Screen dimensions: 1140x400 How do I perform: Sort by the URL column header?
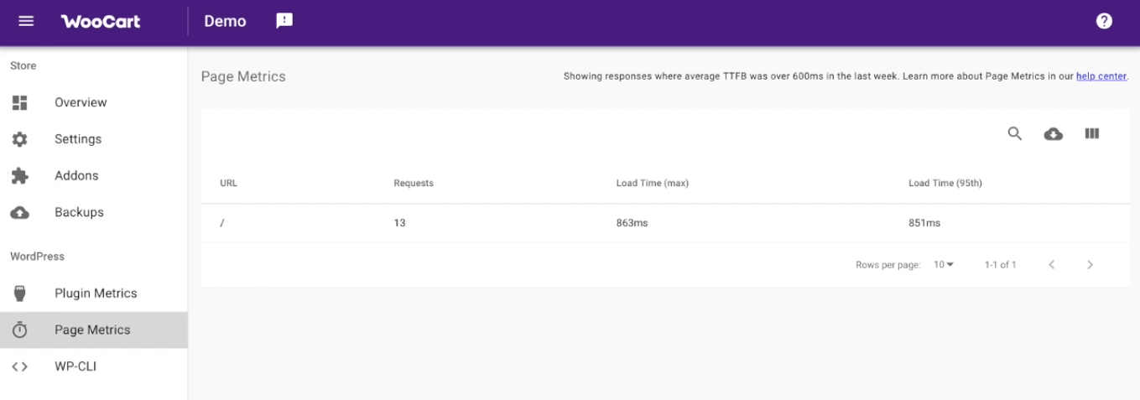click(228, 183)
